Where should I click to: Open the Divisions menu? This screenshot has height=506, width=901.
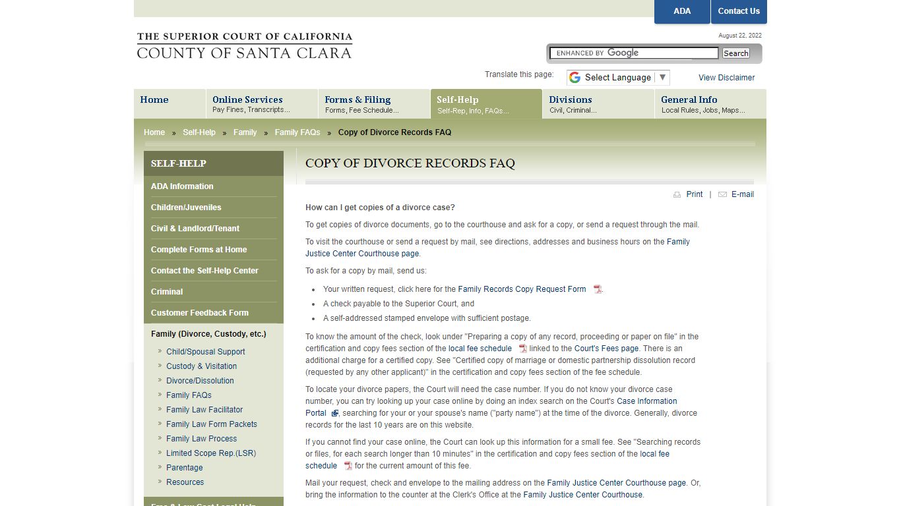598,104
